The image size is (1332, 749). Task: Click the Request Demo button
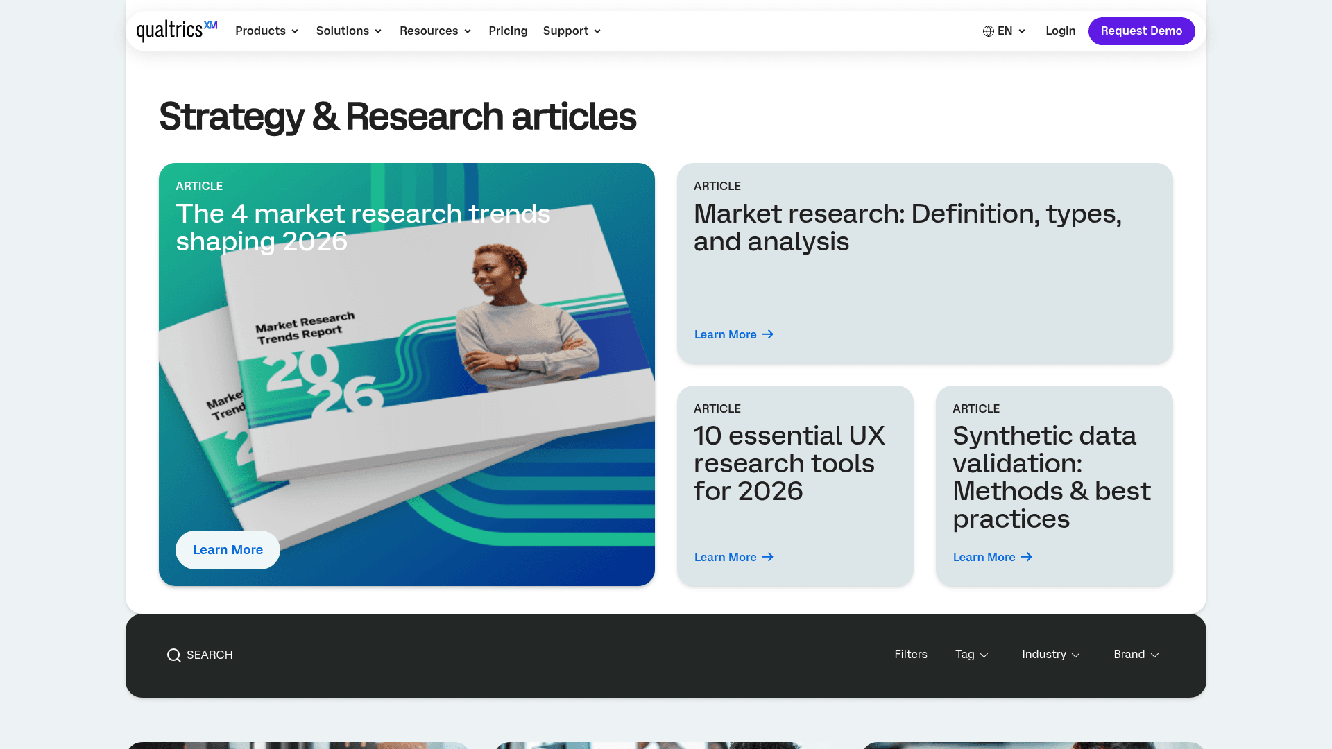1141,31
